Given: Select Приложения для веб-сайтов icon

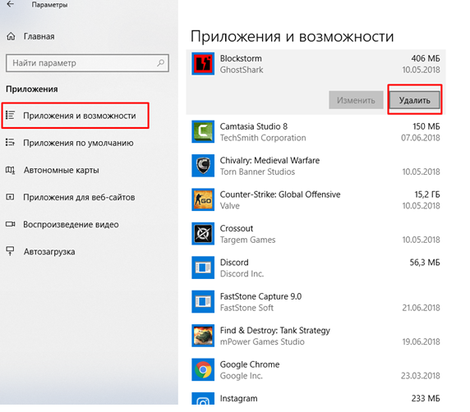Looking at the screenshot, I should tap(10, 197).
